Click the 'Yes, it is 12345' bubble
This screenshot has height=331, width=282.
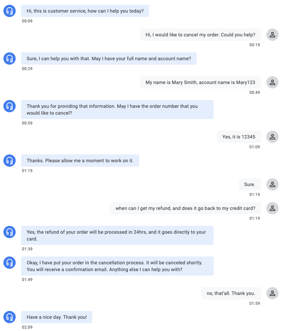click(x=239, y=137)
